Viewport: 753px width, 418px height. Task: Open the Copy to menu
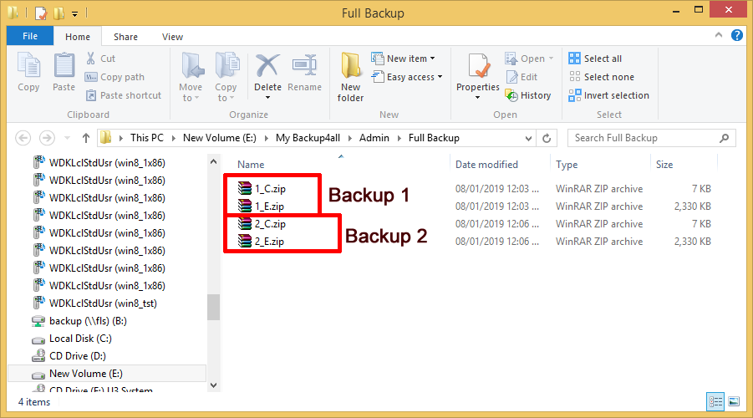pyautogui.click(x=226, y=77)
